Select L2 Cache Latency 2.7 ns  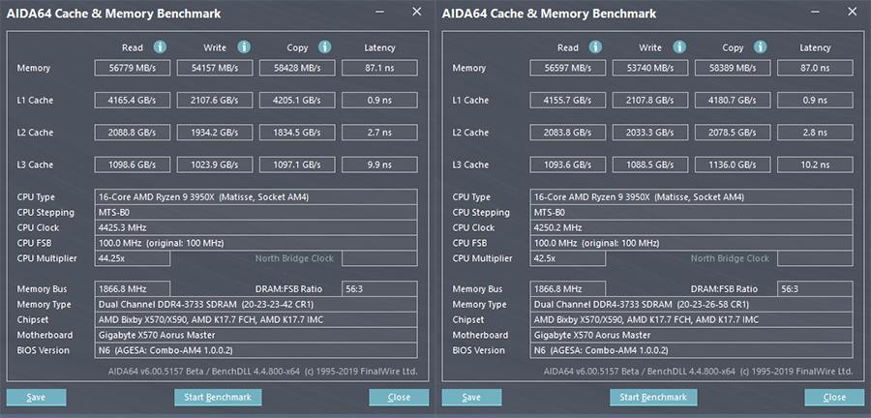379,133
